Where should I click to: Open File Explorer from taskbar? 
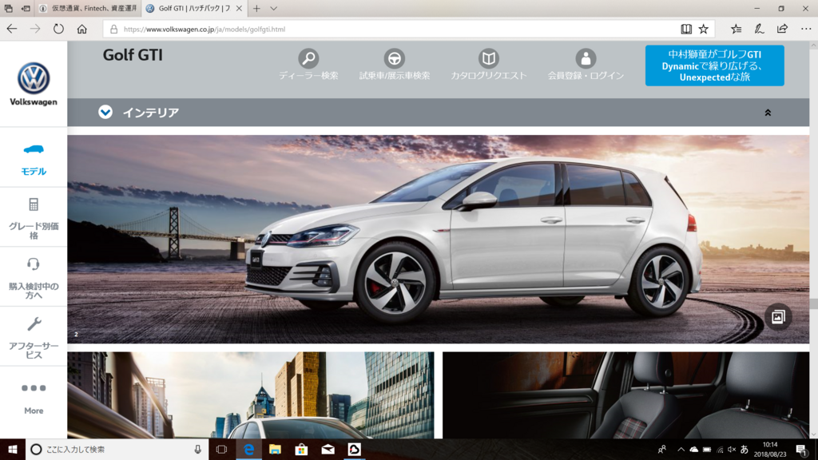coord(275,450)
